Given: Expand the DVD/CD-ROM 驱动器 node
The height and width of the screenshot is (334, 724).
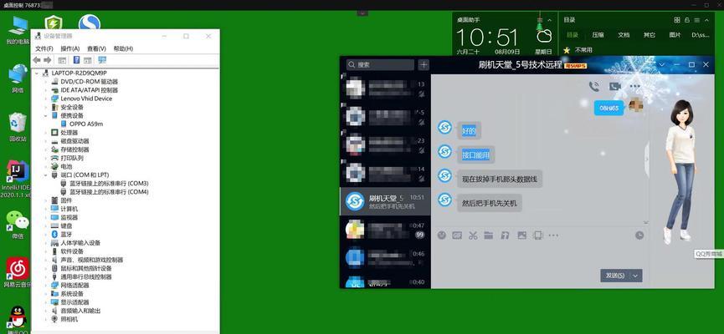Looking at the screenshot, I should click(x=46, y=82).
